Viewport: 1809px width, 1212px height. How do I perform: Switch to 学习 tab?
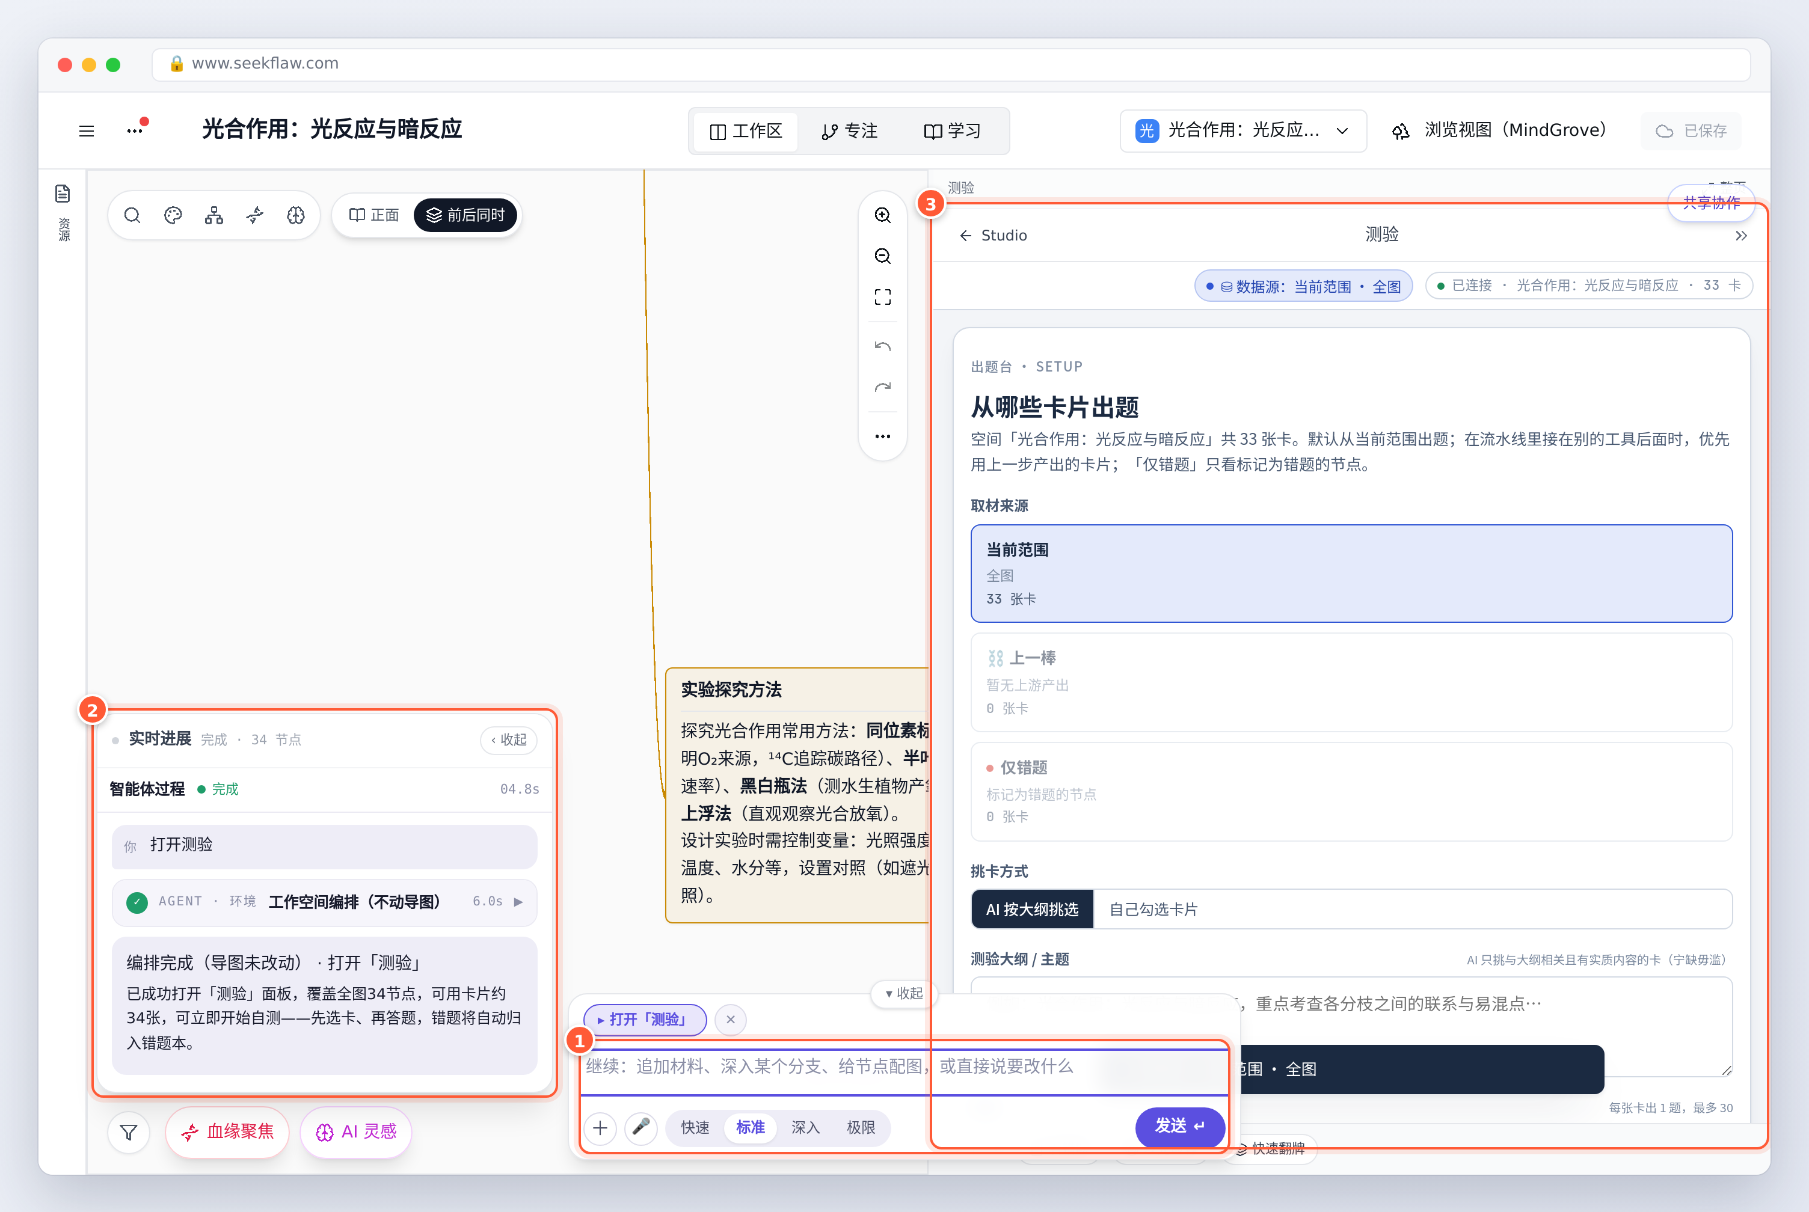[953, 132]
